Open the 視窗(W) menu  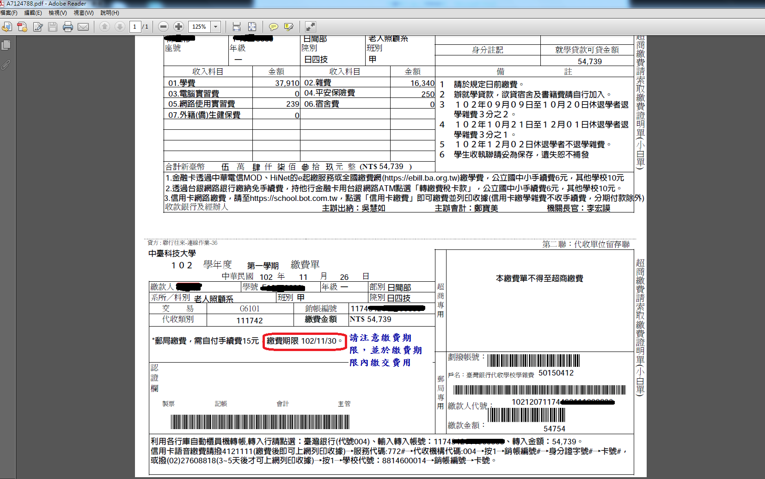[x=84, y=13]
